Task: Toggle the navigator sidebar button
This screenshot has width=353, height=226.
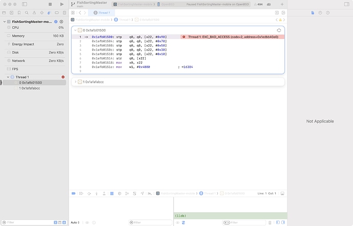Action: click(25, 4)
